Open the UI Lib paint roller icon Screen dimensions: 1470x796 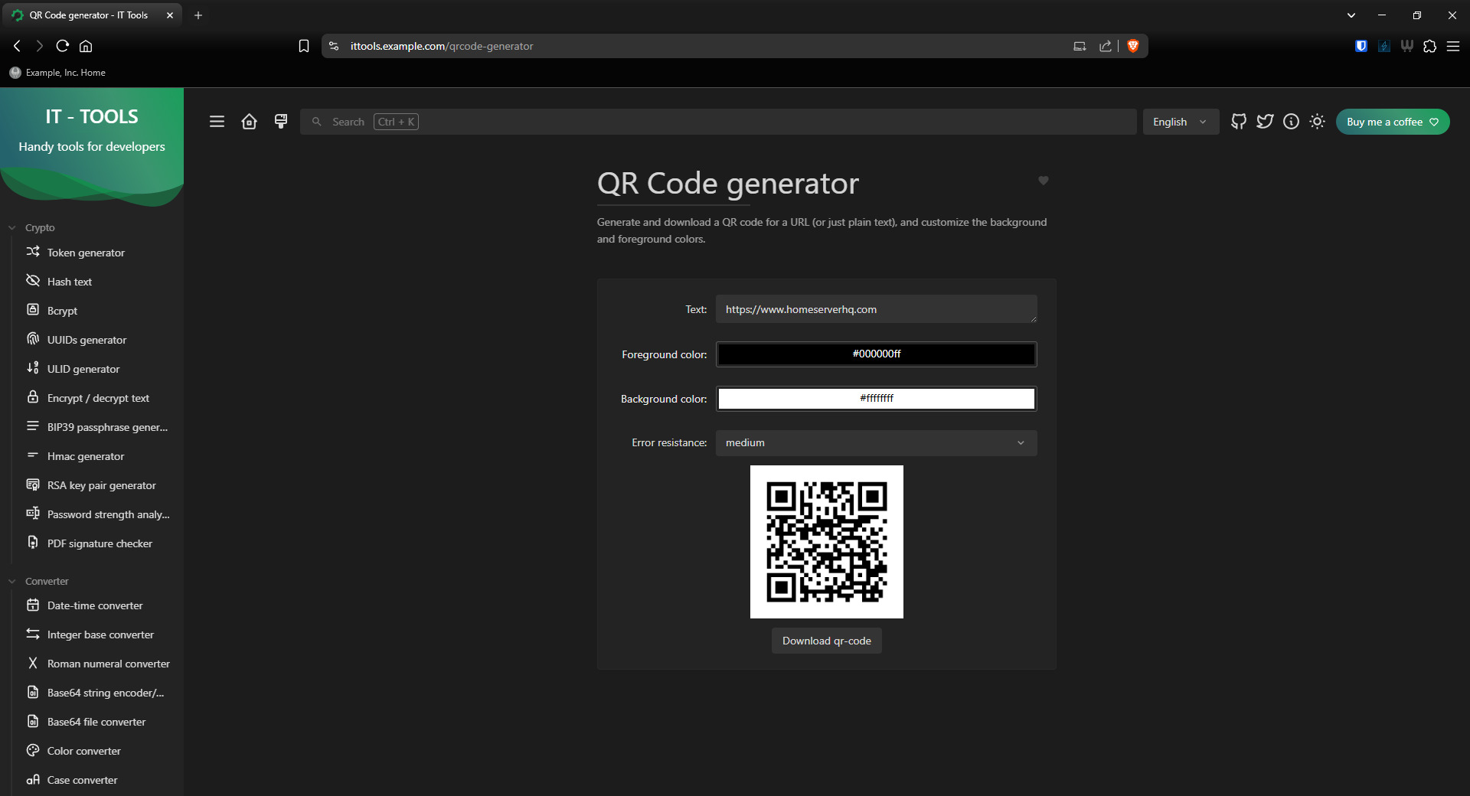pyautogui.click(x=281, y=122)
